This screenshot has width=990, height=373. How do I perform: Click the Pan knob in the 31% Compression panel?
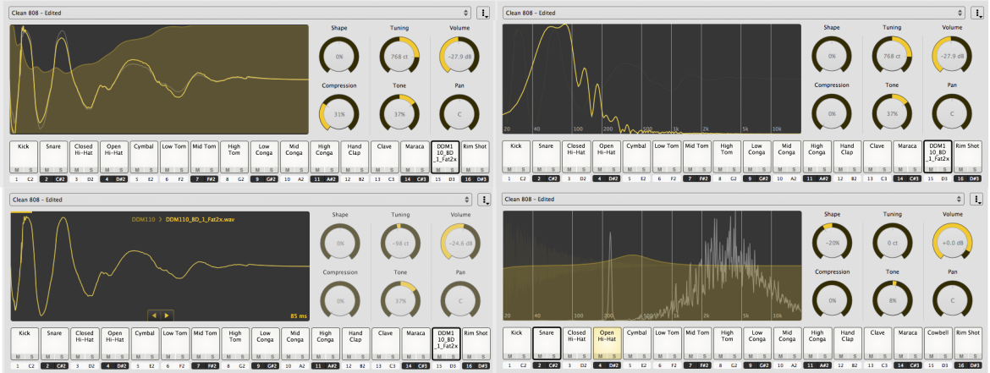click(459, 114)
